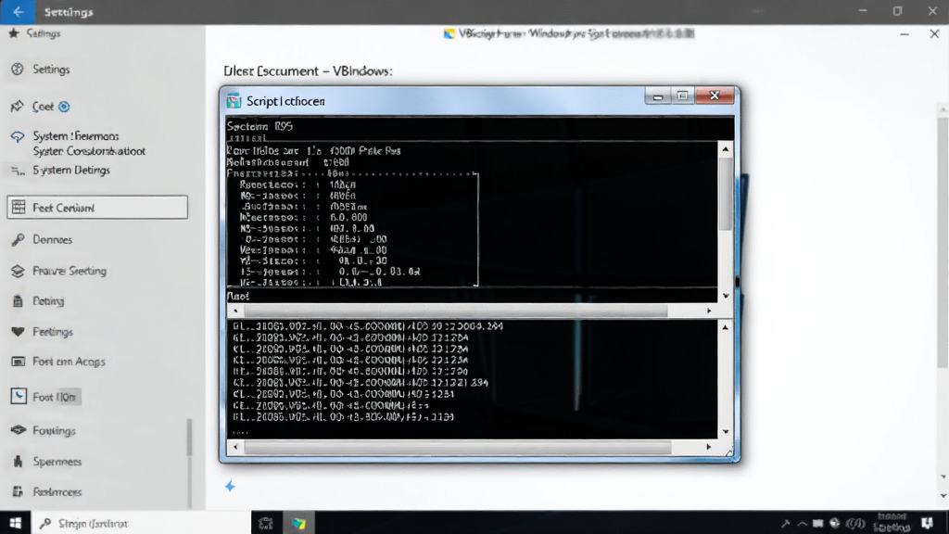Click the lower console pane's scroll down arrow
This screenshot has height=534, width=949.
click(x=725, y=432)
